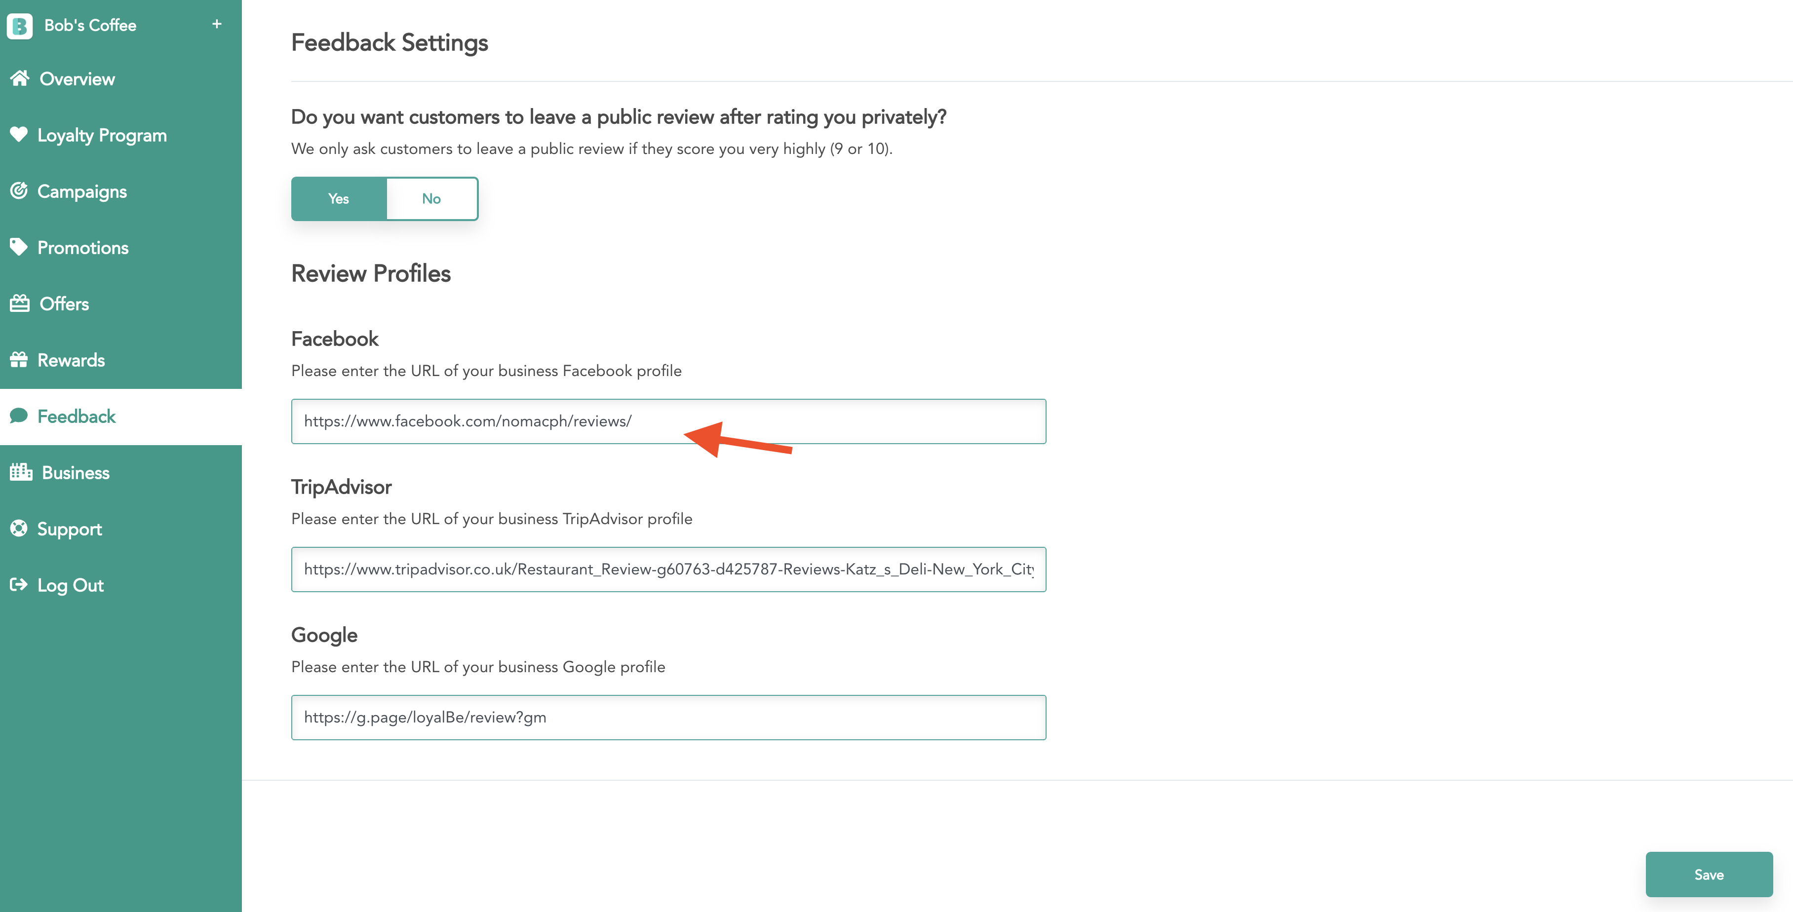
Task: Click the Support lifebuoy icon
Action: point(19,529)
